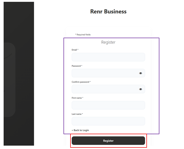The image size is (184, 149).
Task: Click the Renr Business title
Action: tap(108, 11)
